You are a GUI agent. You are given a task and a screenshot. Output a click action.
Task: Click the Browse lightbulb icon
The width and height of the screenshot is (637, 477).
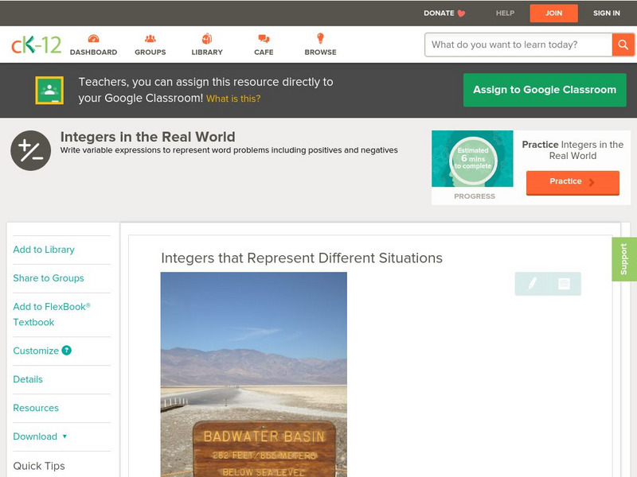320,39
